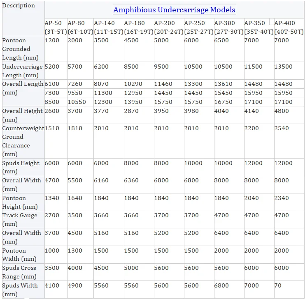This screenshot has width=305, height=299.
Task: Select the AP-80 (6T-10T) column header
Action: pyautogui.click(x=80, y=27)
